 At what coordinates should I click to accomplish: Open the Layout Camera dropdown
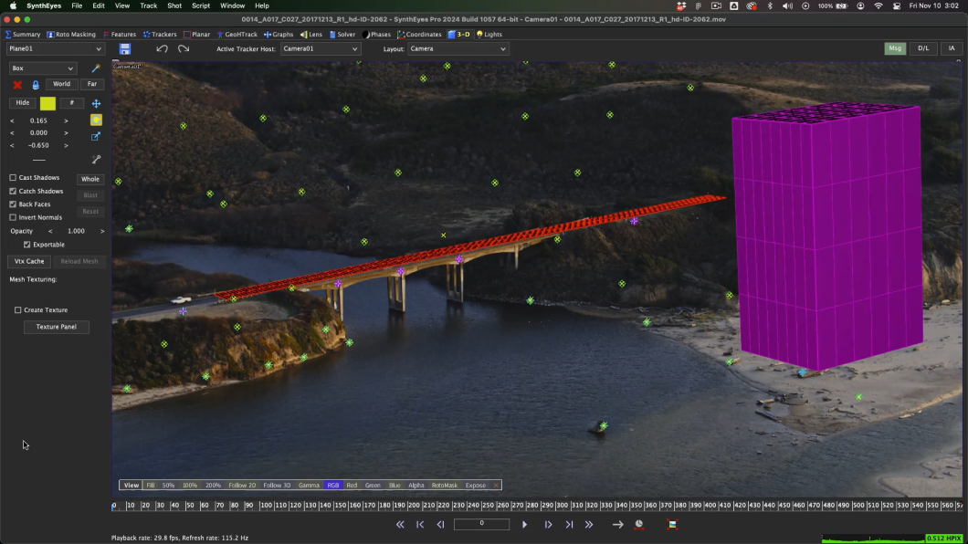457,49
